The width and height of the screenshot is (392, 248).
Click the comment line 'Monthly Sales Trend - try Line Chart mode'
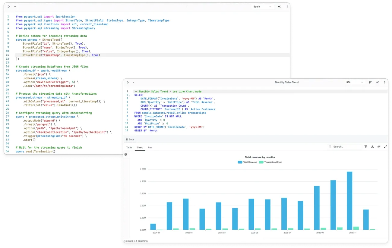(168, 92)
